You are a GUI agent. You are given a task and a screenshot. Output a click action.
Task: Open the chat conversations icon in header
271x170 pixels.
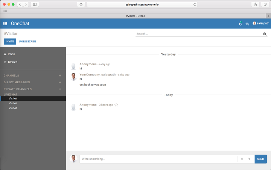coord(247,24)
